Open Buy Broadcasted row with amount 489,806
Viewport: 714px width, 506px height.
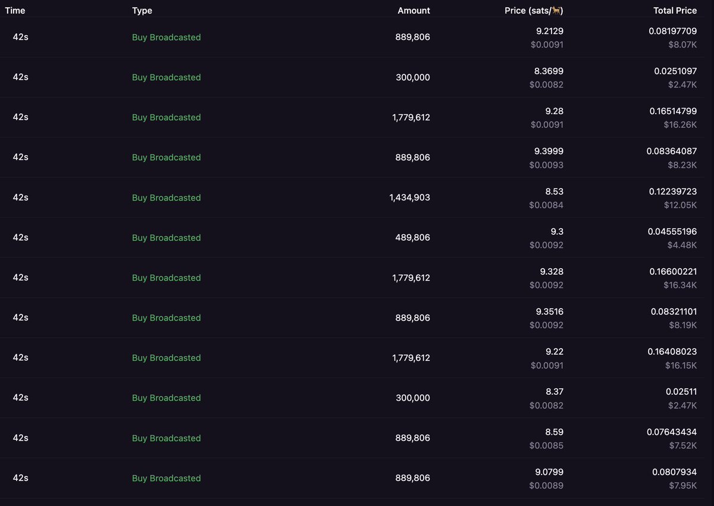tap(357, 238)
